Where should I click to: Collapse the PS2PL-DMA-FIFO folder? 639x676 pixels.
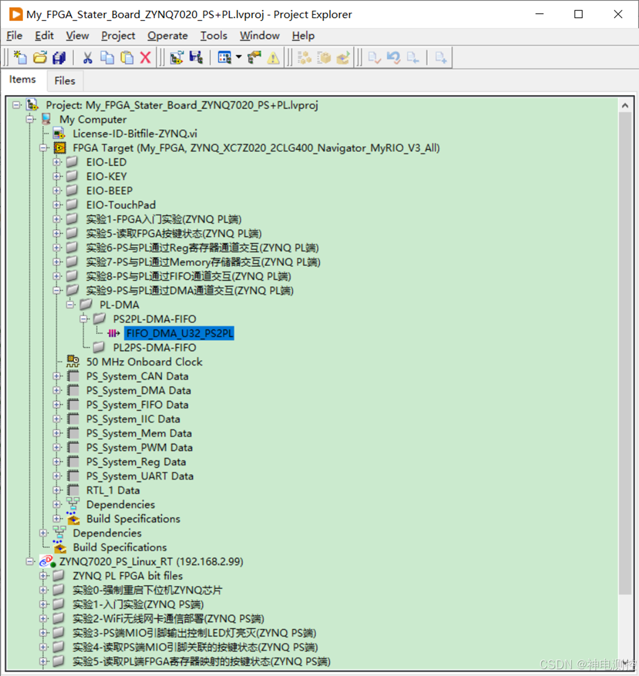[x=84, y=319]
